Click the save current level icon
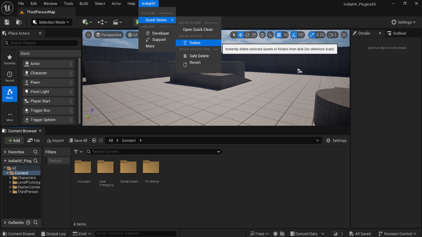Image resolution: width=422 pixels, height=237 pixels. [x=7, y=22]
